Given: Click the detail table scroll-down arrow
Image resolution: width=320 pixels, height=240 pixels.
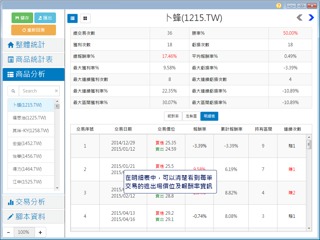Looking at the screenshot, I should pyautogui.click(x=309, y=228).
